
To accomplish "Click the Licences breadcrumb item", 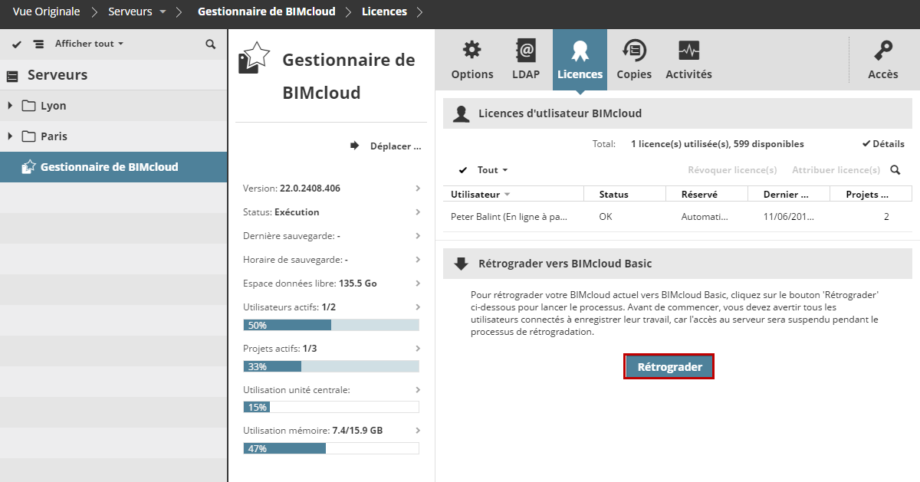I will tap(384, 11).
